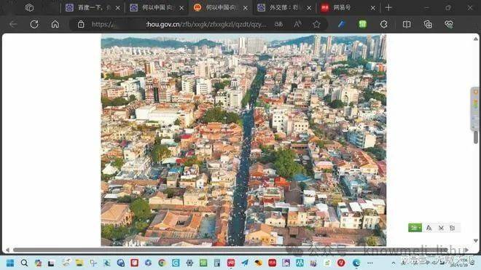Open browser essentials heart icon
The image size is (481, 270).
449,24
